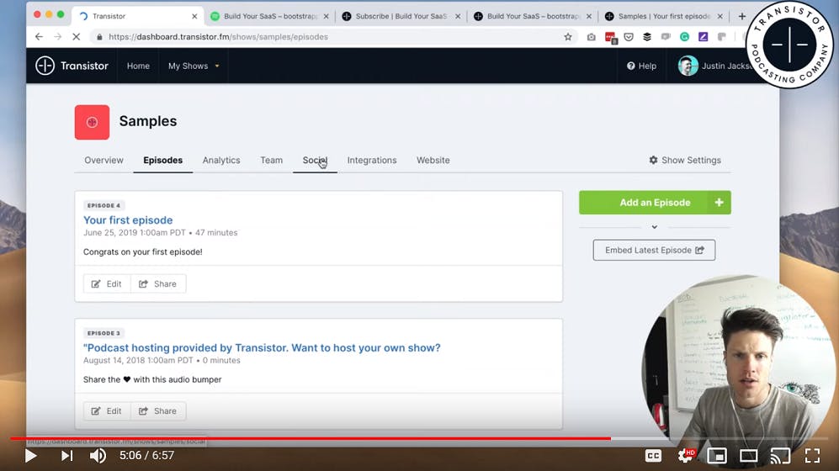The width and height of the screenshot is (839, 471).
Task: Share the Episode 3 audio bumper episode
Action: [158, 411]
